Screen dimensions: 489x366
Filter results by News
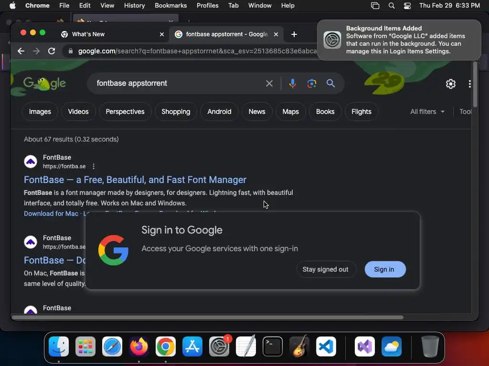[257, 112]
